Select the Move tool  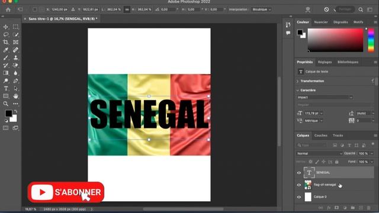tap(6, 27)
